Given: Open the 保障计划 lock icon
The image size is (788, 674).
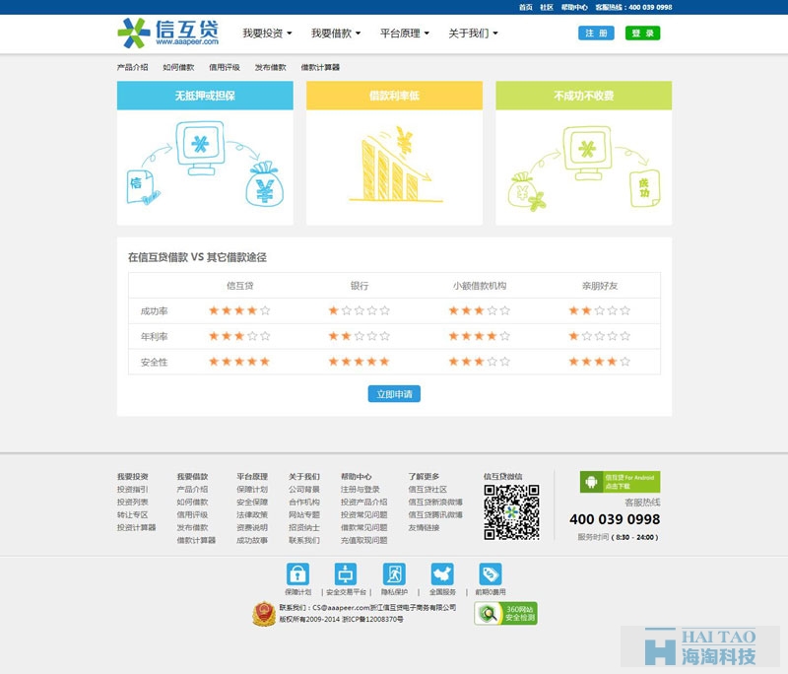Looking at the screenshot, I should pos(298,573).
